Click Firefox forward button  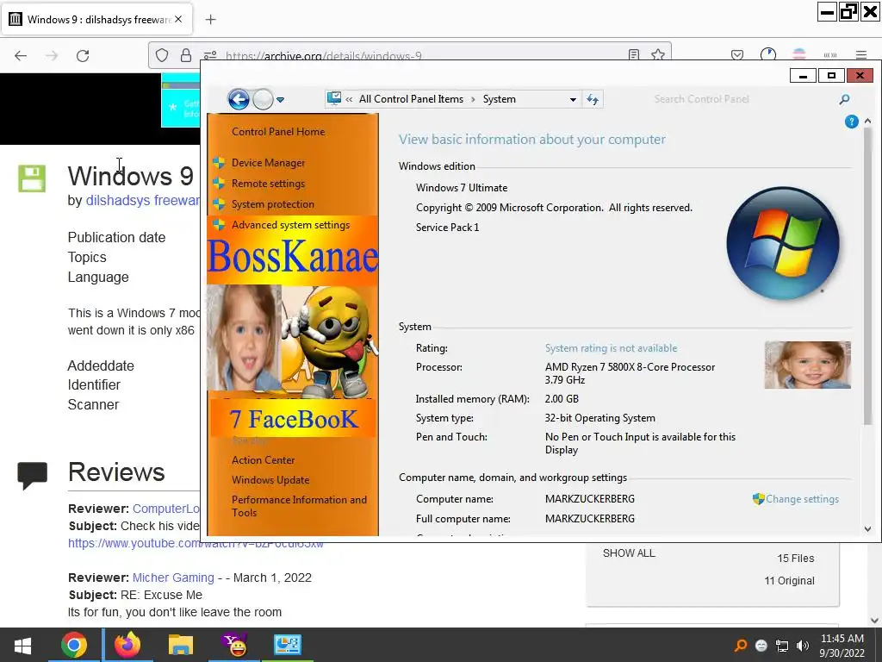tap(52, 56)
